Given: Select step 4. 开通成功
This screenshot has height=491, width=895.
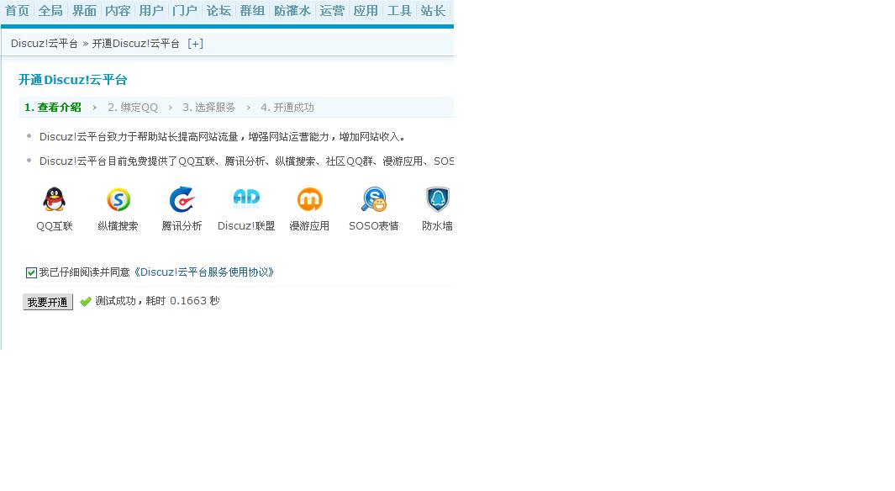Looking at the screenshot, I should click(x=287, y=108).
